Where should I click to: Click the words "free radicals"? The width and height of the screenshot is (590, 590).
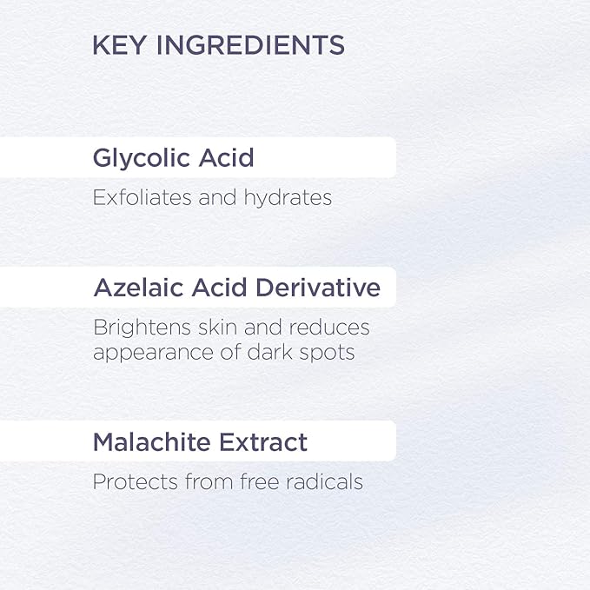297,481
